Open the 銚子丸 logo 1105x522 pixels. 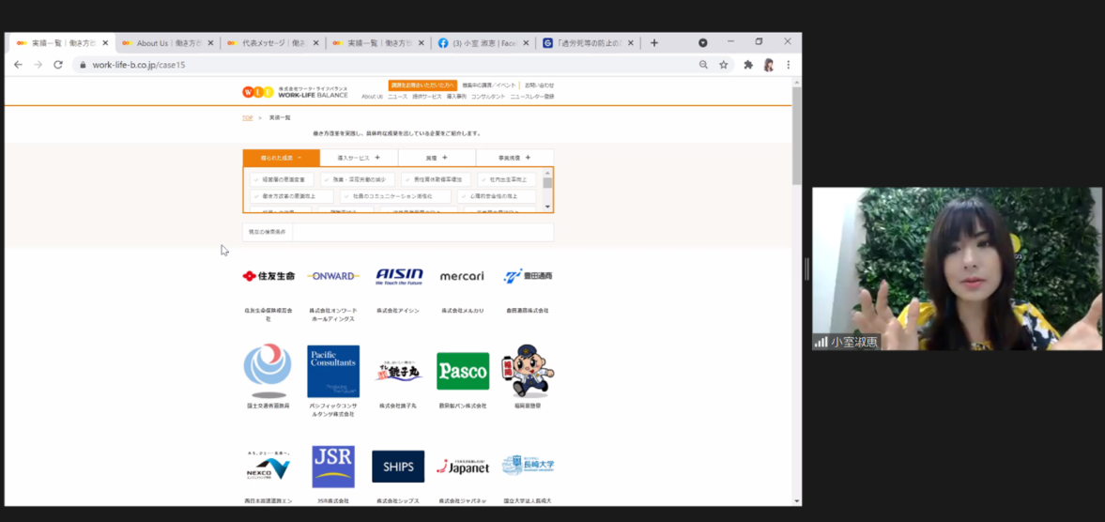point(398,371)
